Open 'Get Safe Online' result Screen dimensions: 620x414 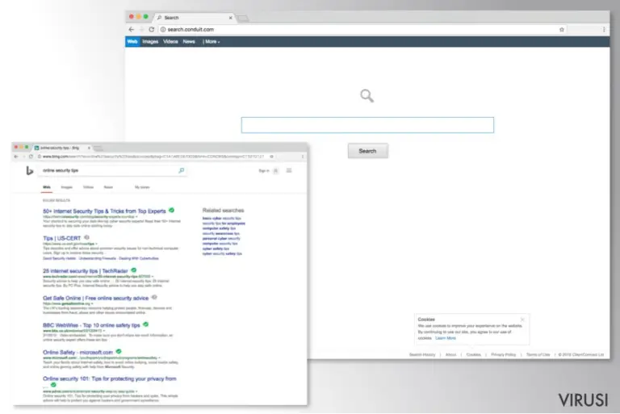pos(96,298)
